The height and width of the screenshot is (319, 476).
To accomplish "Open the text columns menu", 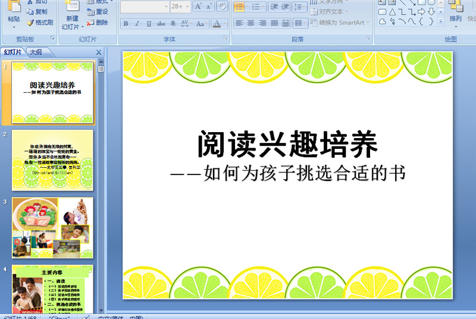I will (300, 23).
